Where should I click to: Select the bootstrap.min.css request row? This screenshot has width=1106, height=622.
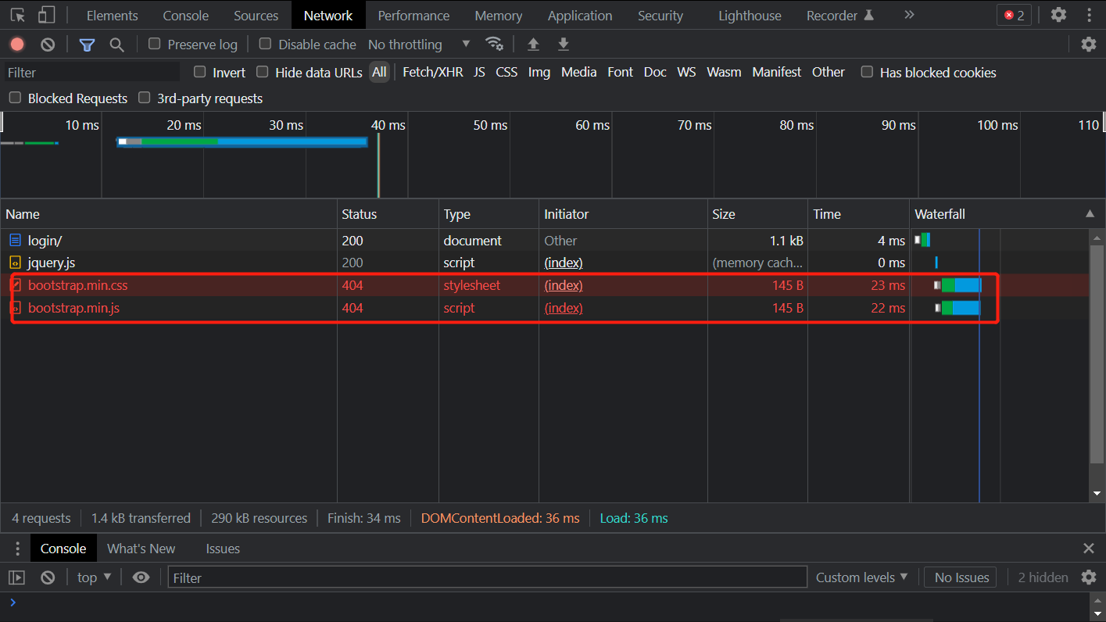pyautogui.click(x=78, y=285)
